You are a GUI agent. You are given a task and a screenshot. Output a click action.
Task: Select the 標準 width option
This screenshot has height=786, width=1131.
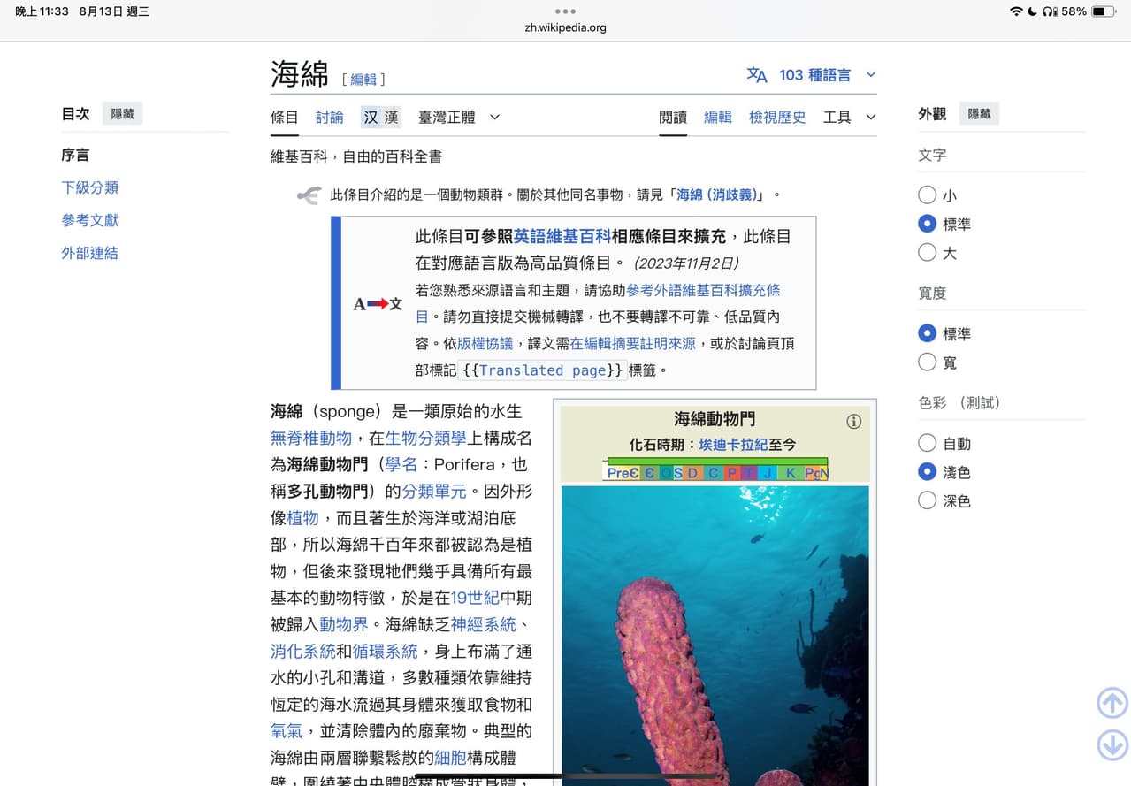coord(927,333)
